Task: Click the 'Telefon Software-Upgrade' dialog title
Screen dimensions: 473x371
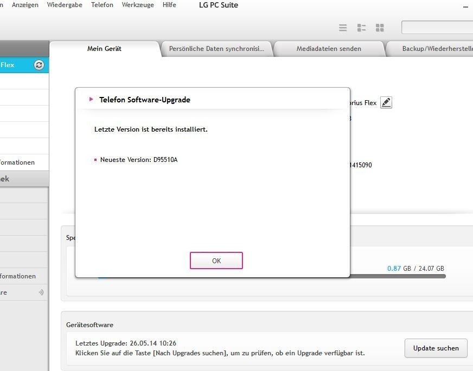Action: click(x=145, y=100)
